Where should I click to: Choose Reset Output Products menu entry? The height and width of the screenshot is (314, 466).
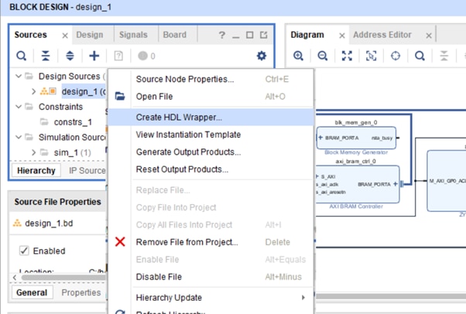click(211, 169)
